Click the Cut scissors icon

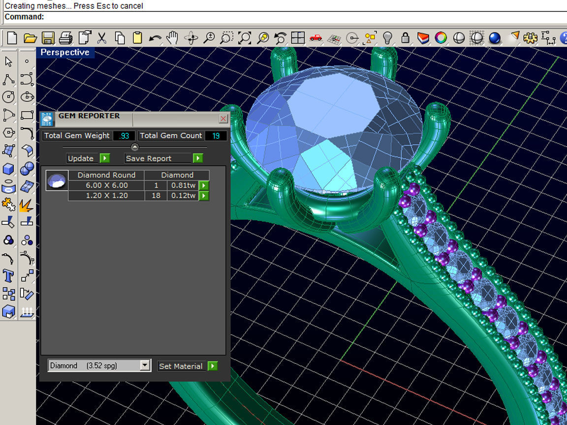point(101,37)
